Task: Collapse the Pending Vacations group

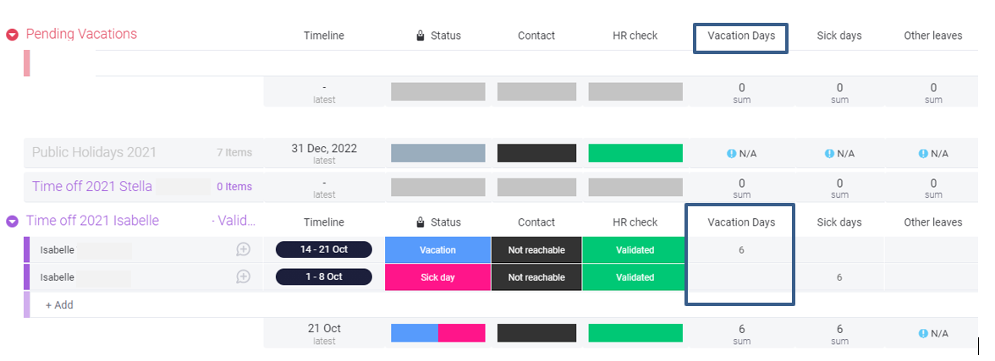Action: tap(12, 35)
